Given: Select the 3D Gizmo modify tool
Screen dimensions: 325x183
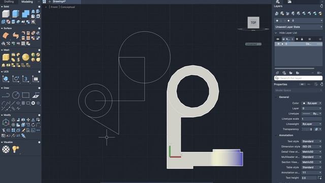Looking at the screenshot, I should [6, 123].
